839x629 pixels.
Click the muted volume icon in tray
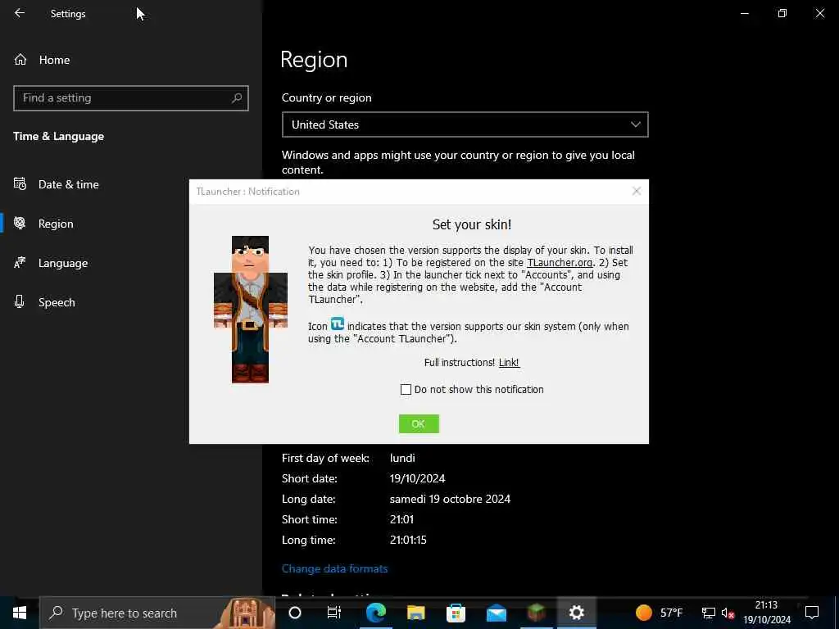pos(728,613)
